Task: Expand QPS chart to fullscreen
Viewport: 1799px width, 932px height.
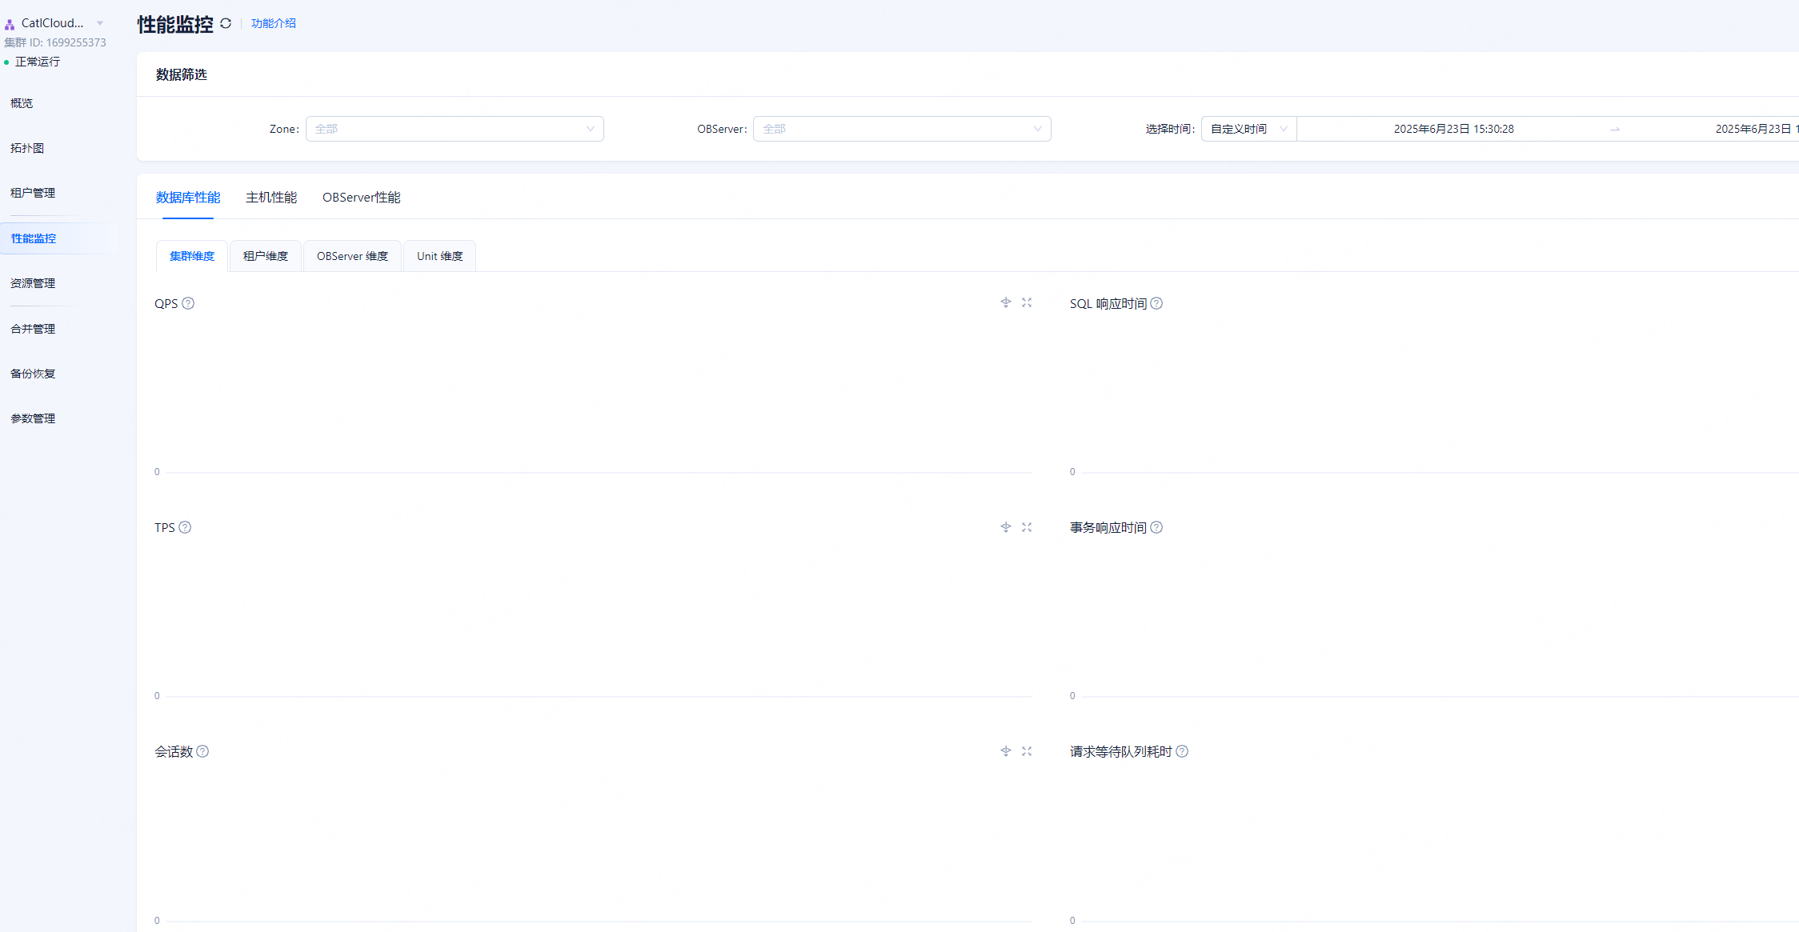Action: (x=1027, y=302)
